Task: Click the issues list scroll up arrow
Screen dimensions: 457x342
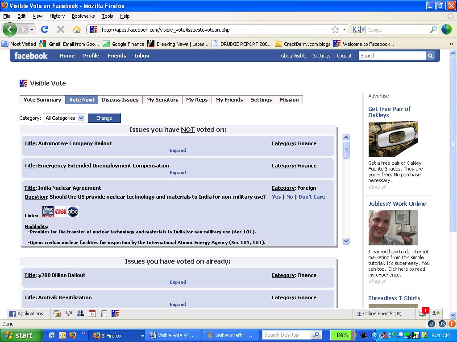Action: (x=346, y=138)
